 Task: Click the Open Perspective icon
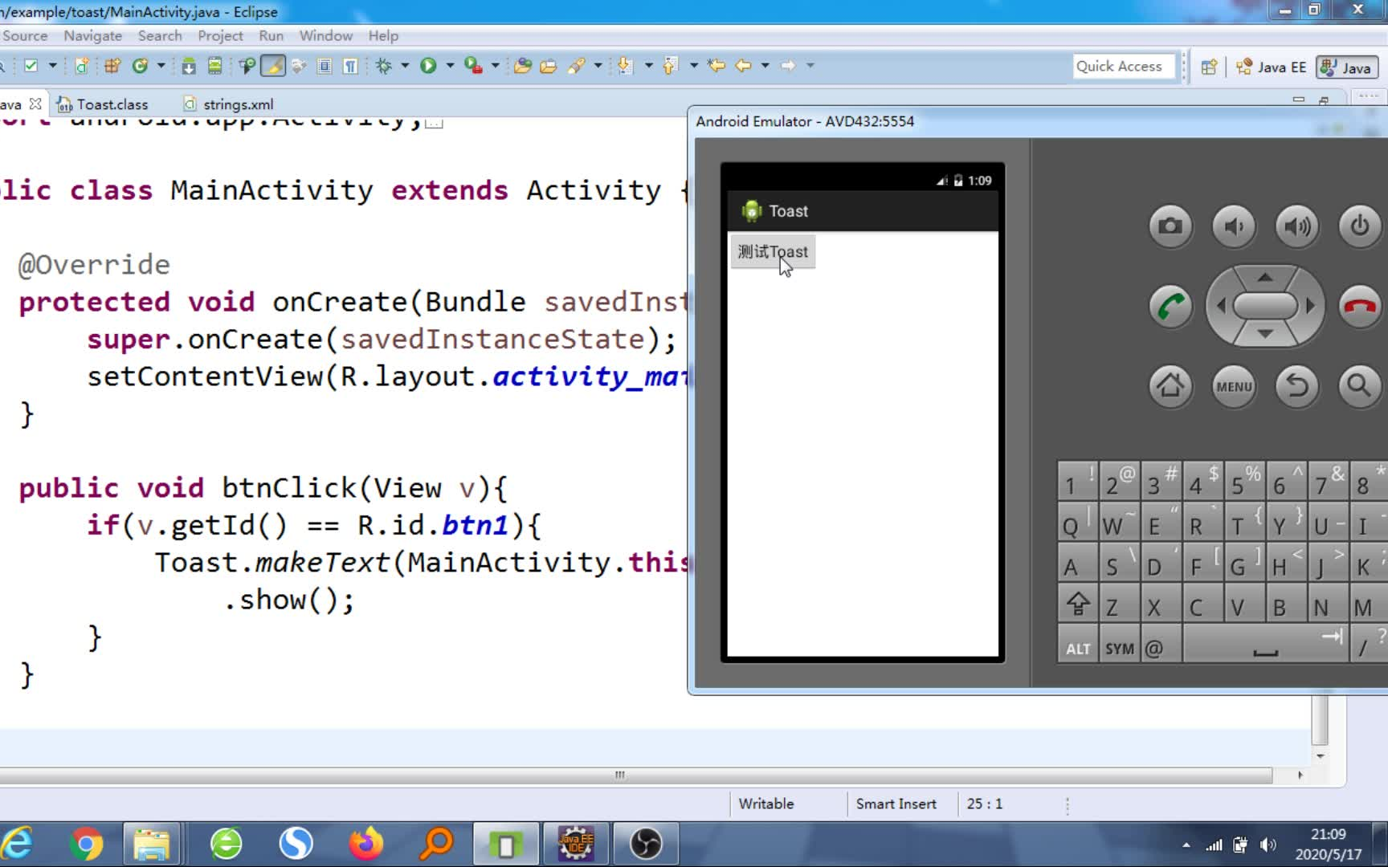click(1209, 67)
